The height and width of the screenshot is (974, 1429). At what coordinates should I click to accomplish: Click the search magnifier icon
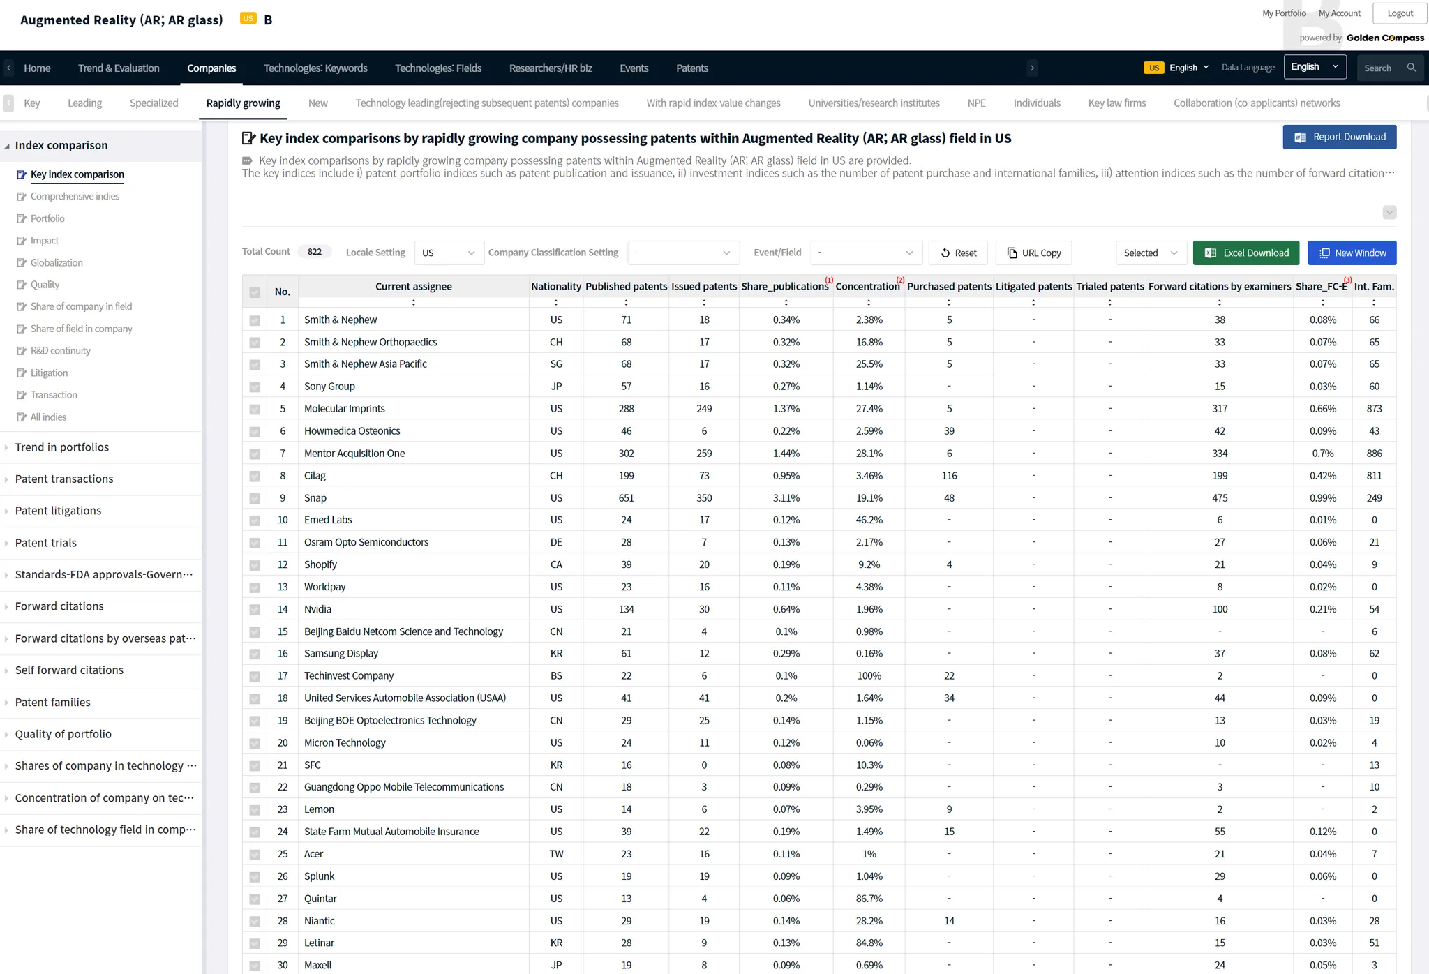click(1412, 68)
